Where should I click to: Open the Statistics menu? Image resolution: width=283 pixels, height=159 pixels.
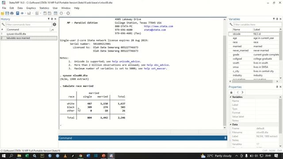[x=44, y=8]
